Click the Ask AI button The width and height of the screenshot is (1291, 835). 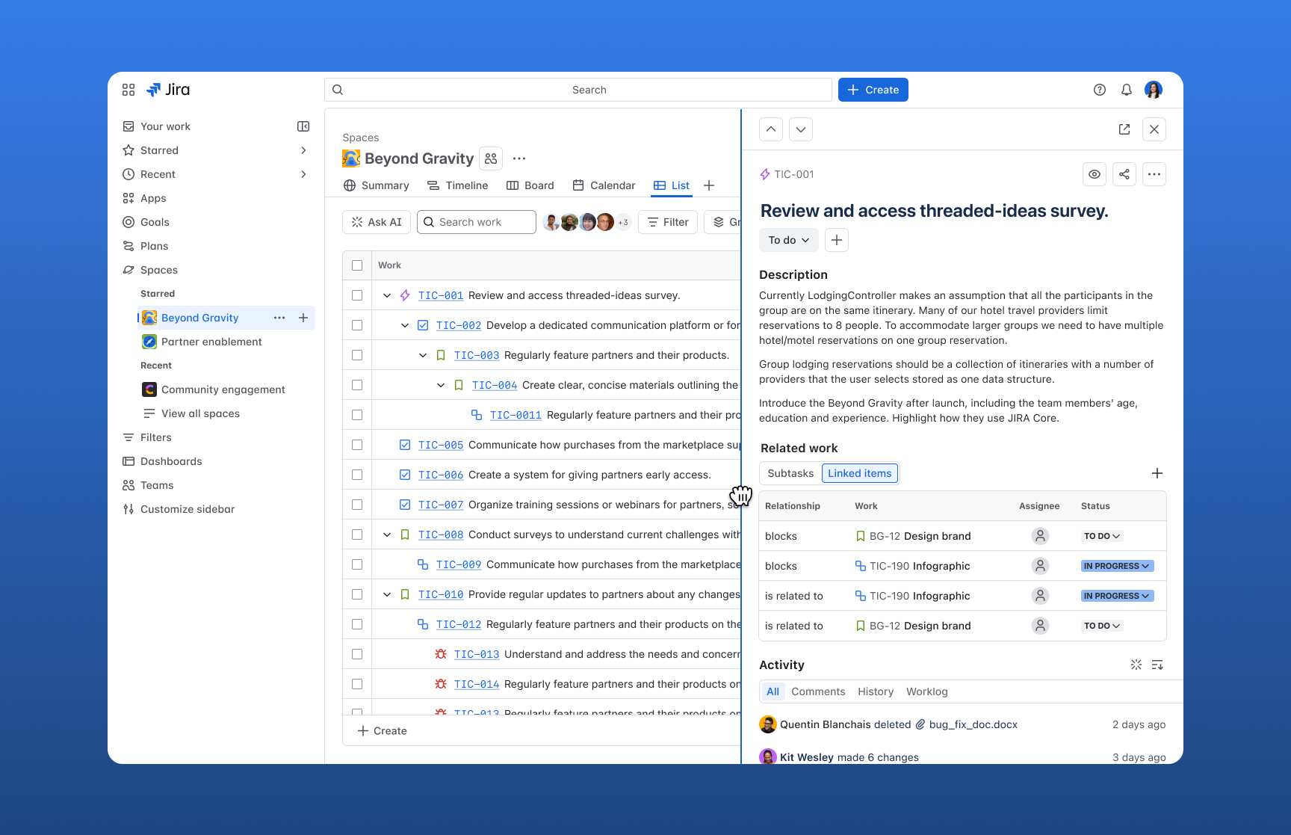(x=377, y=222)
